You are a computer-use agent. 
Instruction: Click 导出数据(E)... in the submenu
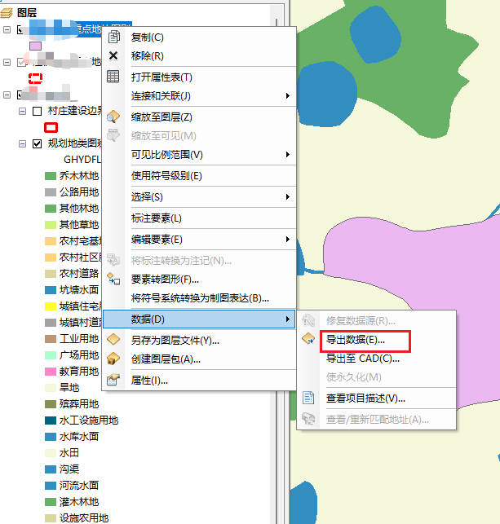click(356, 340)
